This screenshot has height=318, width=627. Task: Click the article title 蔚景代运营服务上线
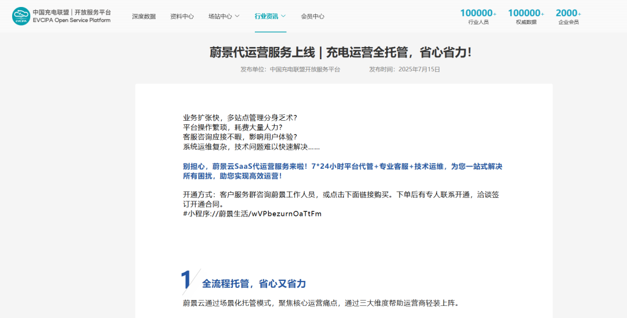[340, 52]
